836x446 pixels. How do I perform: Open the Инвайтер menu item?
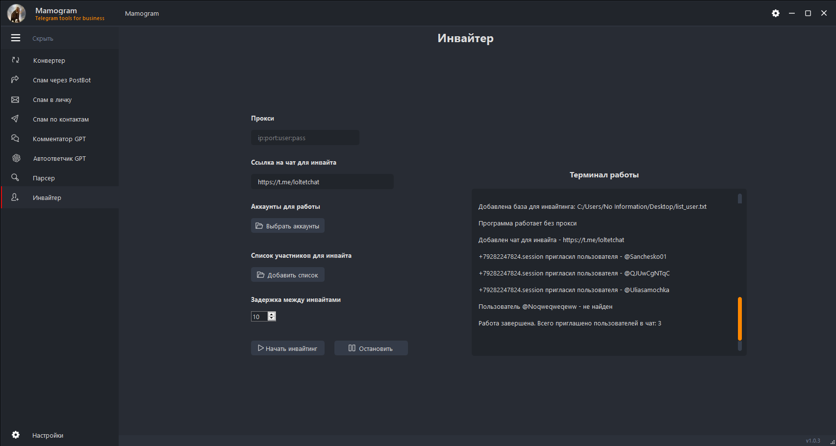pos(47,198)
